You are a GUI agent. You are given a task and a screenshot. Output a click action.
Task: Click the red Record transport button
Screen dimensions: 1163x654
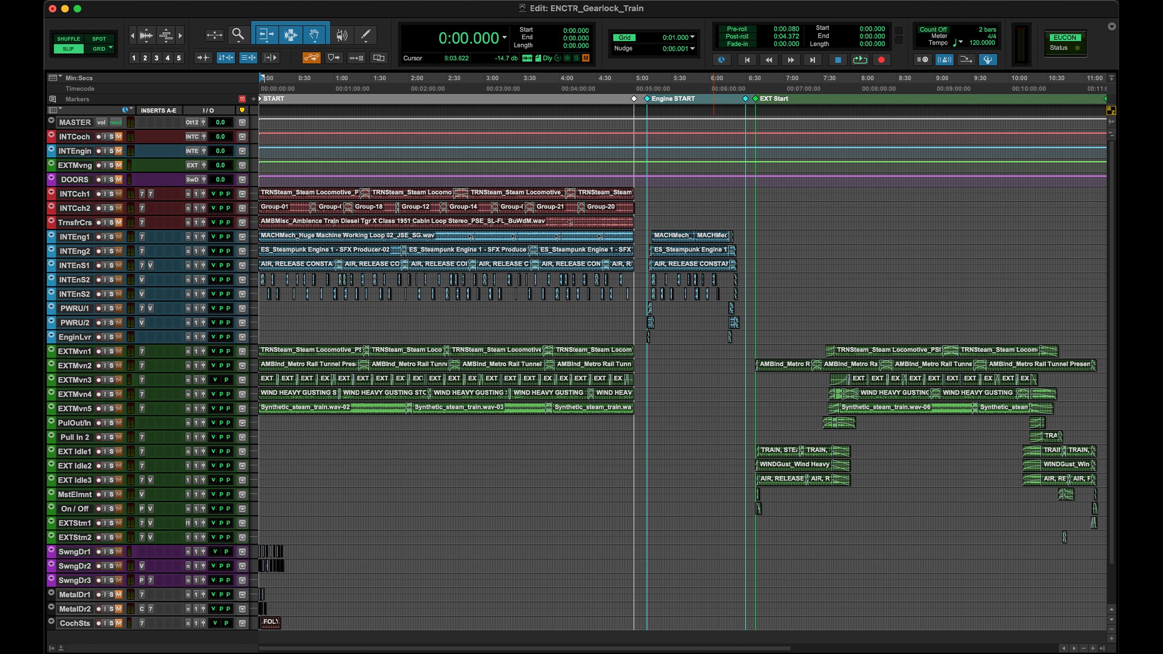881,60
